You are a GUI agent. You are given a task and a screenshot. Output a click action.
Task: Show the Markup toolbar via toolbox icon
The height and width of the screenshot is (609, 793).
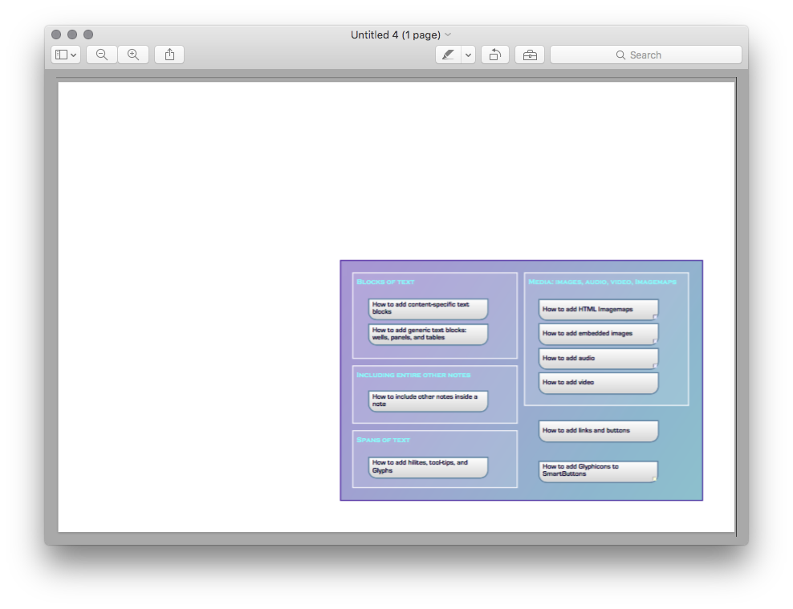pos(529,54)
